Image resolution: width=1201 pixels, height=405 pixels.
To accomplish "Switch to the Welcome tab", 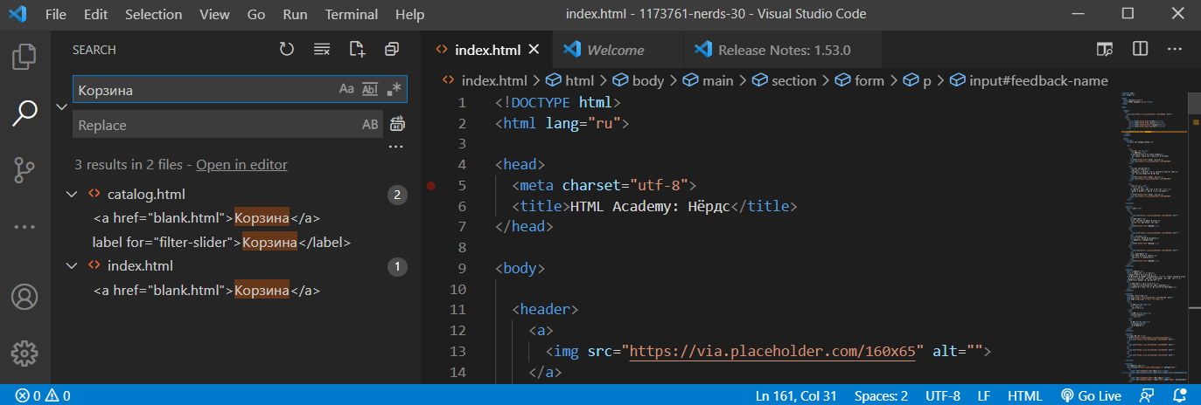I will [x=615, y=50].
